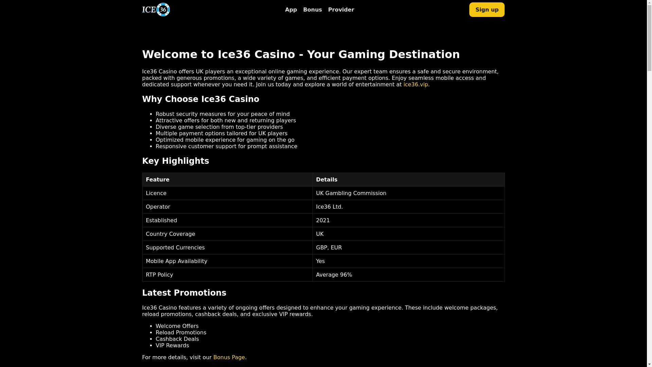The width and height of the screenshot is (652, 367).
Task: Click the 'Average 96%' table cell
Action: (409, 275)
